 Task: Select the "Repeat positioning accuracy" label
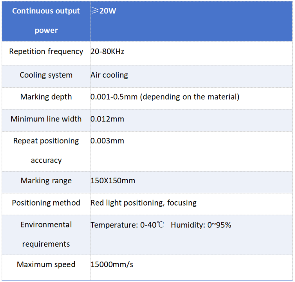pos(46,150)
